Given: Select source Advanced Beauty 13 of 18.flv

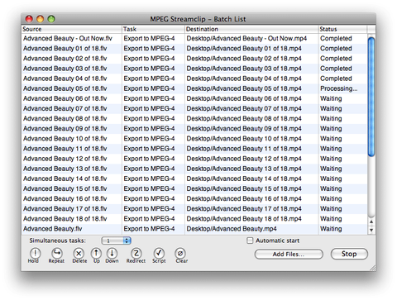Looking at the screenshot, I should (65, 169).
